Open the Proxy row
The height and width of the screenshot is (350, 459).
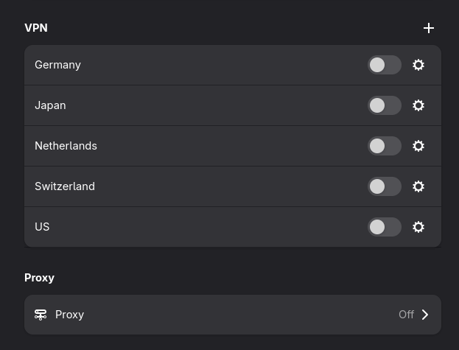point(221,315)
